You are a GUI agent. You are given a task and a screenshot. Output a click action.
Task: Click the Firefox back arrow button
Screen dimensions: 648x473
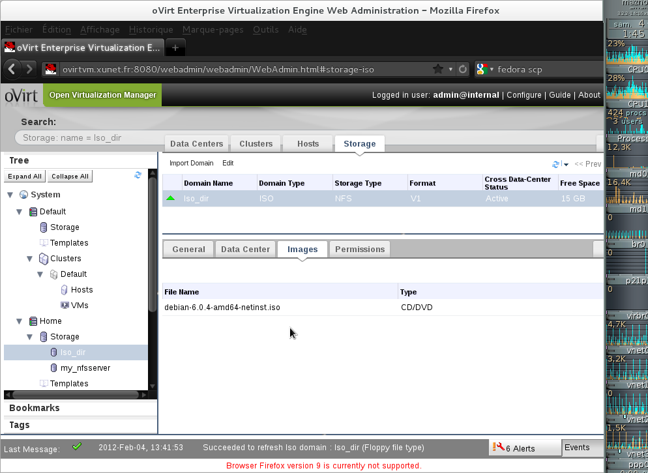point(13,69)
